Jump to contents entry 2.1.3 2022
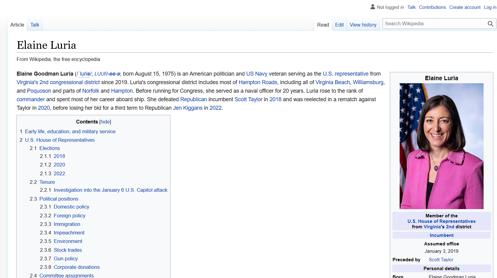Screen dimensions: 497x278 (59, 173)
